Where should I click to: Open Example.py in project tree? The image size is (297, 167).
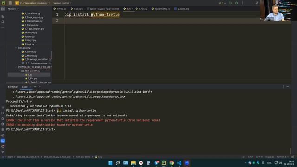29,32
